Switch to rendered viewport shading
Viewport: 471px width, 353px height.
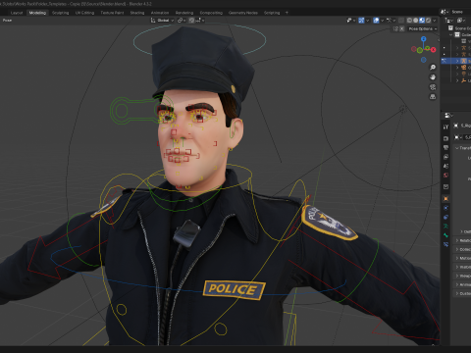click(428, 21)
